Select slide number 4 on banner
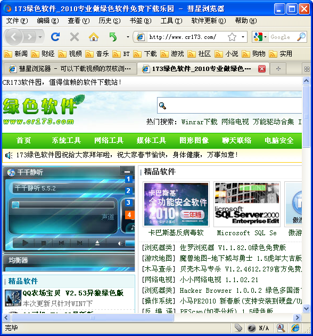The width and height of the screenshot is (313, 336). pos(129,215)
